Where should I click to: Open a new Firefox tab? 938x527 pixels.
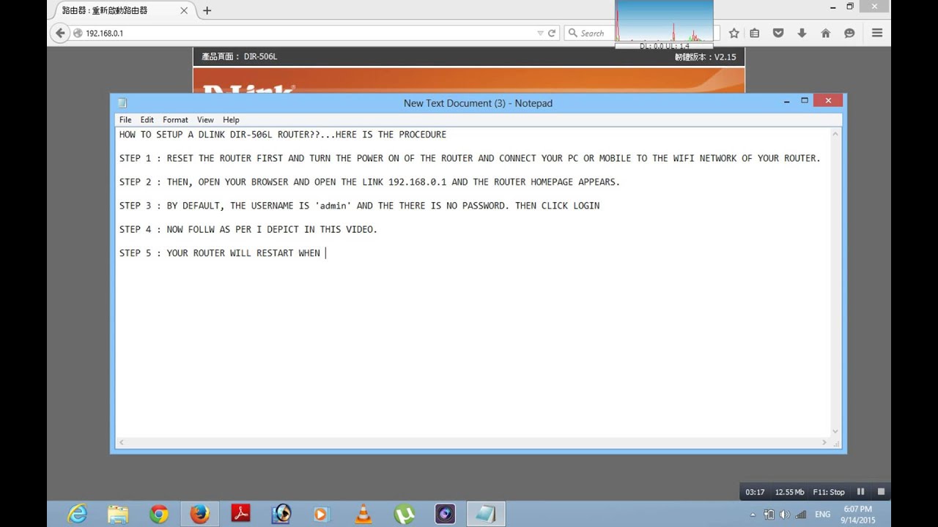pyautogui.click(x=207, y=10)
